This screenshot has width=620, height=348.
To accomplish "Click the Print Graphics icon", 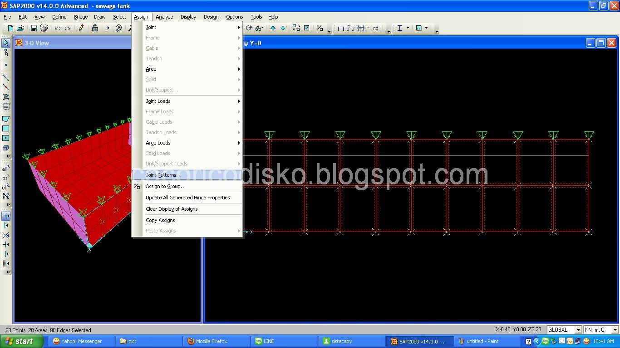I will click(44, 28).
